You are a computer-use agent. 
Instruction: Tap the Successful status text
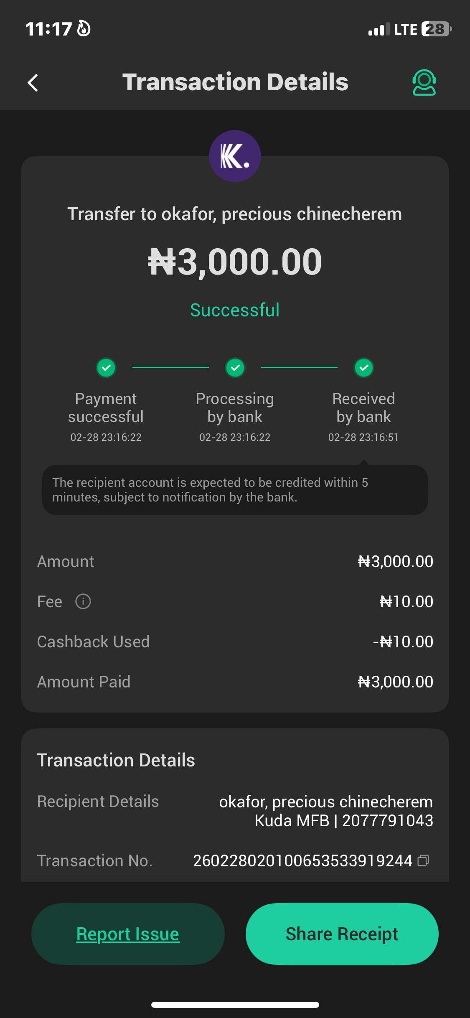235,310
